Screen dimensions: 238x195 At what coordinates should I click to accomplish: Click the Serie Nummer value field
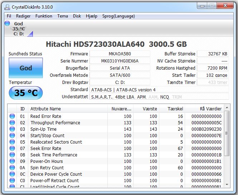coord(120,61)
